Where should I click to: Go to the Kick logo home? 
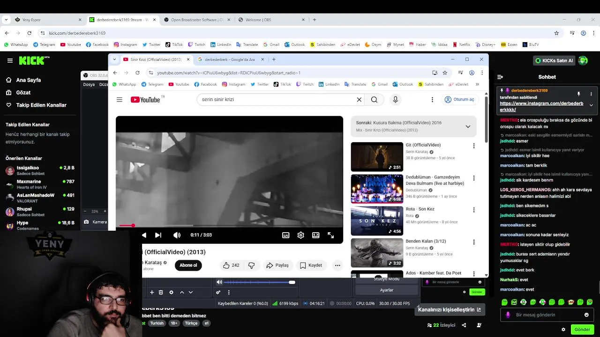coord(34,60)
